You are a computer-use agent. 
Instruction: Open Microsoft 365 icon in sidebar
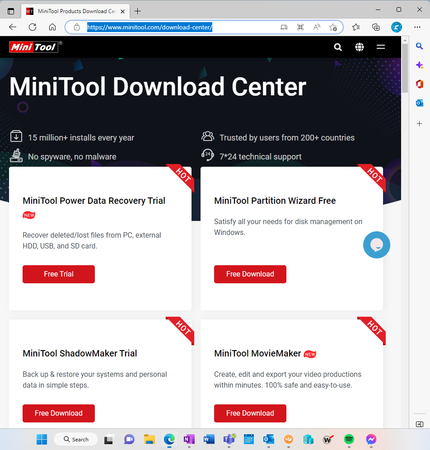(420, 84)
